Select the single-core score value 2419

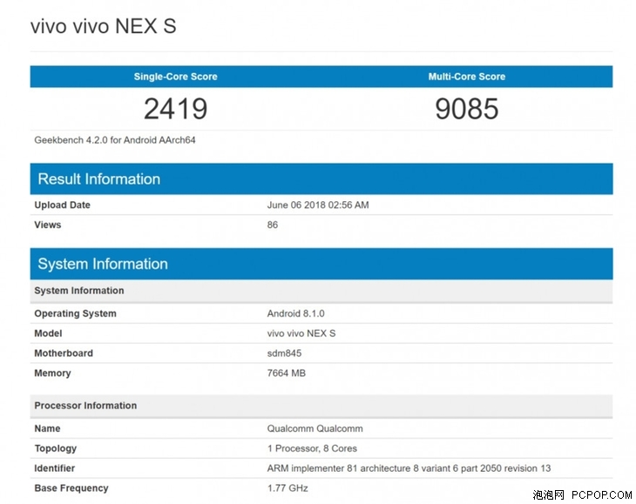(176, 109)
